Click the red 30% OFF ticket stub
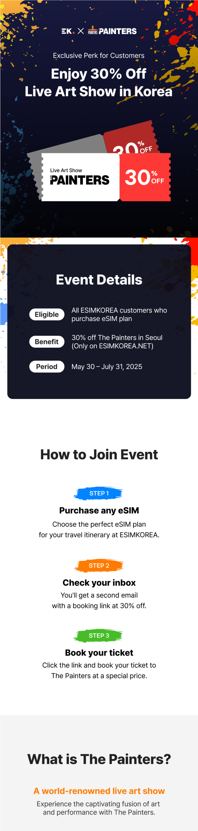 click(145, 177)
